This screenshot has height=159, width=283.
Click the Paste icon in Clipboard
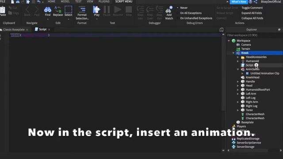coord(3,10)
